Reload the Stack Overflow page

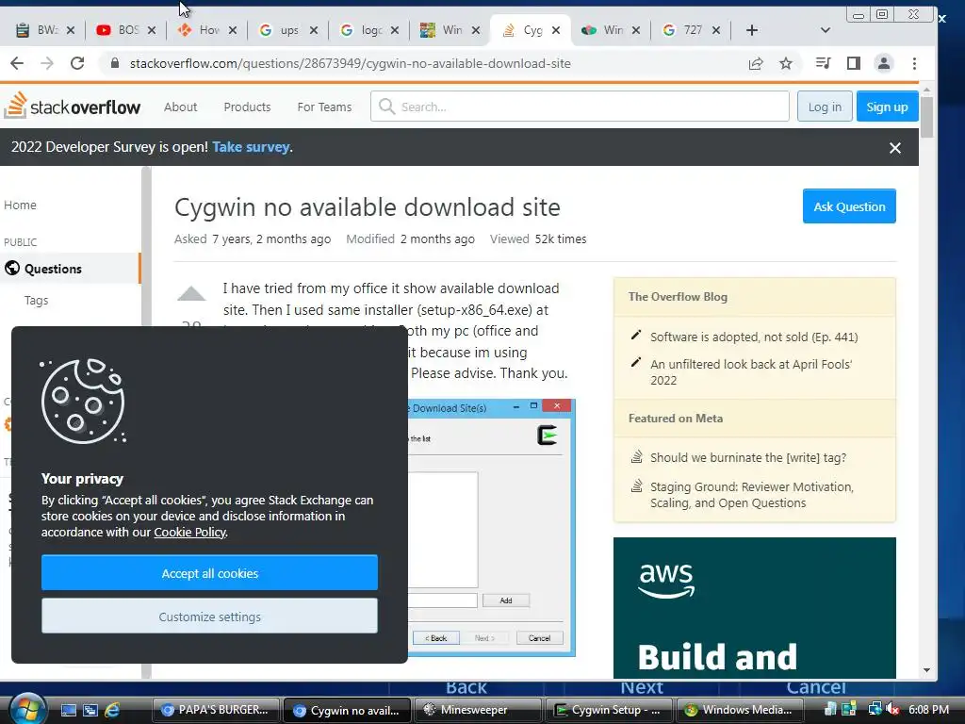tap(77, 63)
